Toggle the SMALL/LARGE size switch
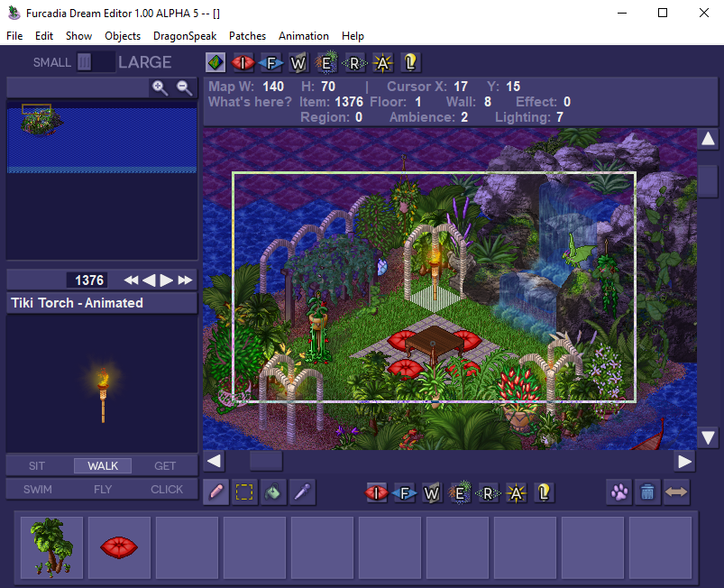Screen dimensions: 724x588 [96, 62]
